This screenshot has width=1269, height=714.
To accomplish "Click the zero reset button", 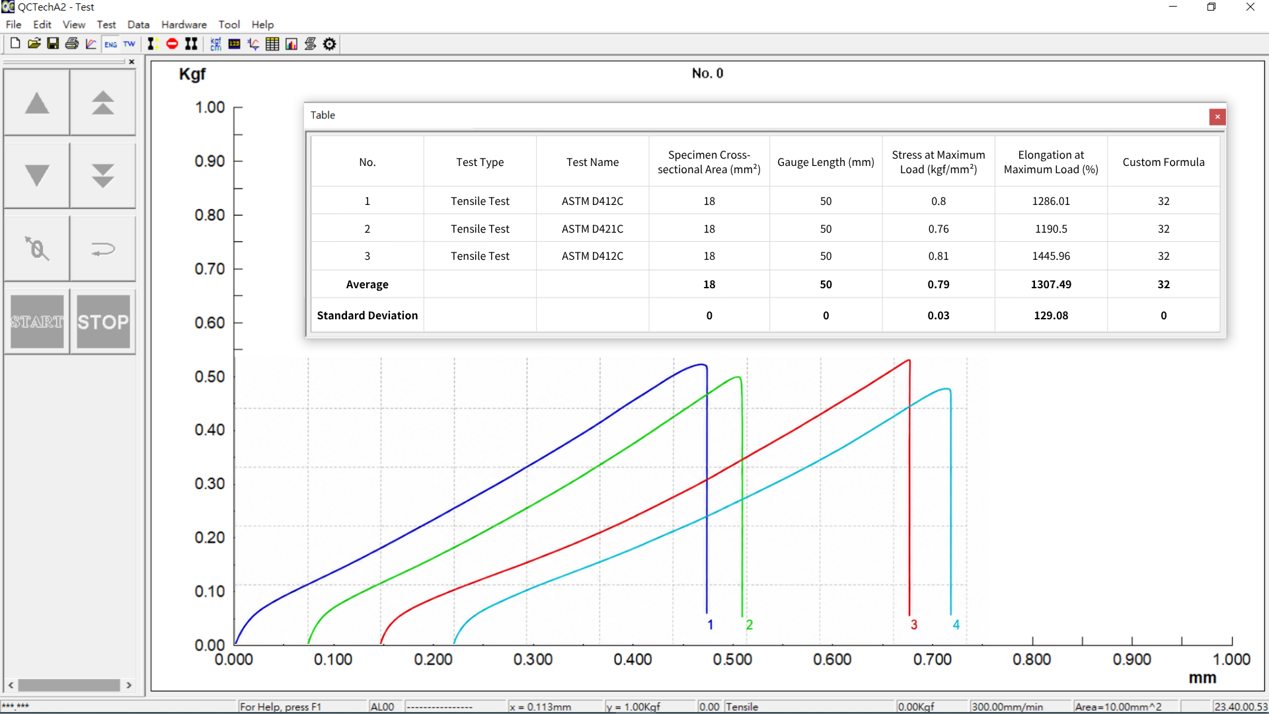I will pos(37,249).
